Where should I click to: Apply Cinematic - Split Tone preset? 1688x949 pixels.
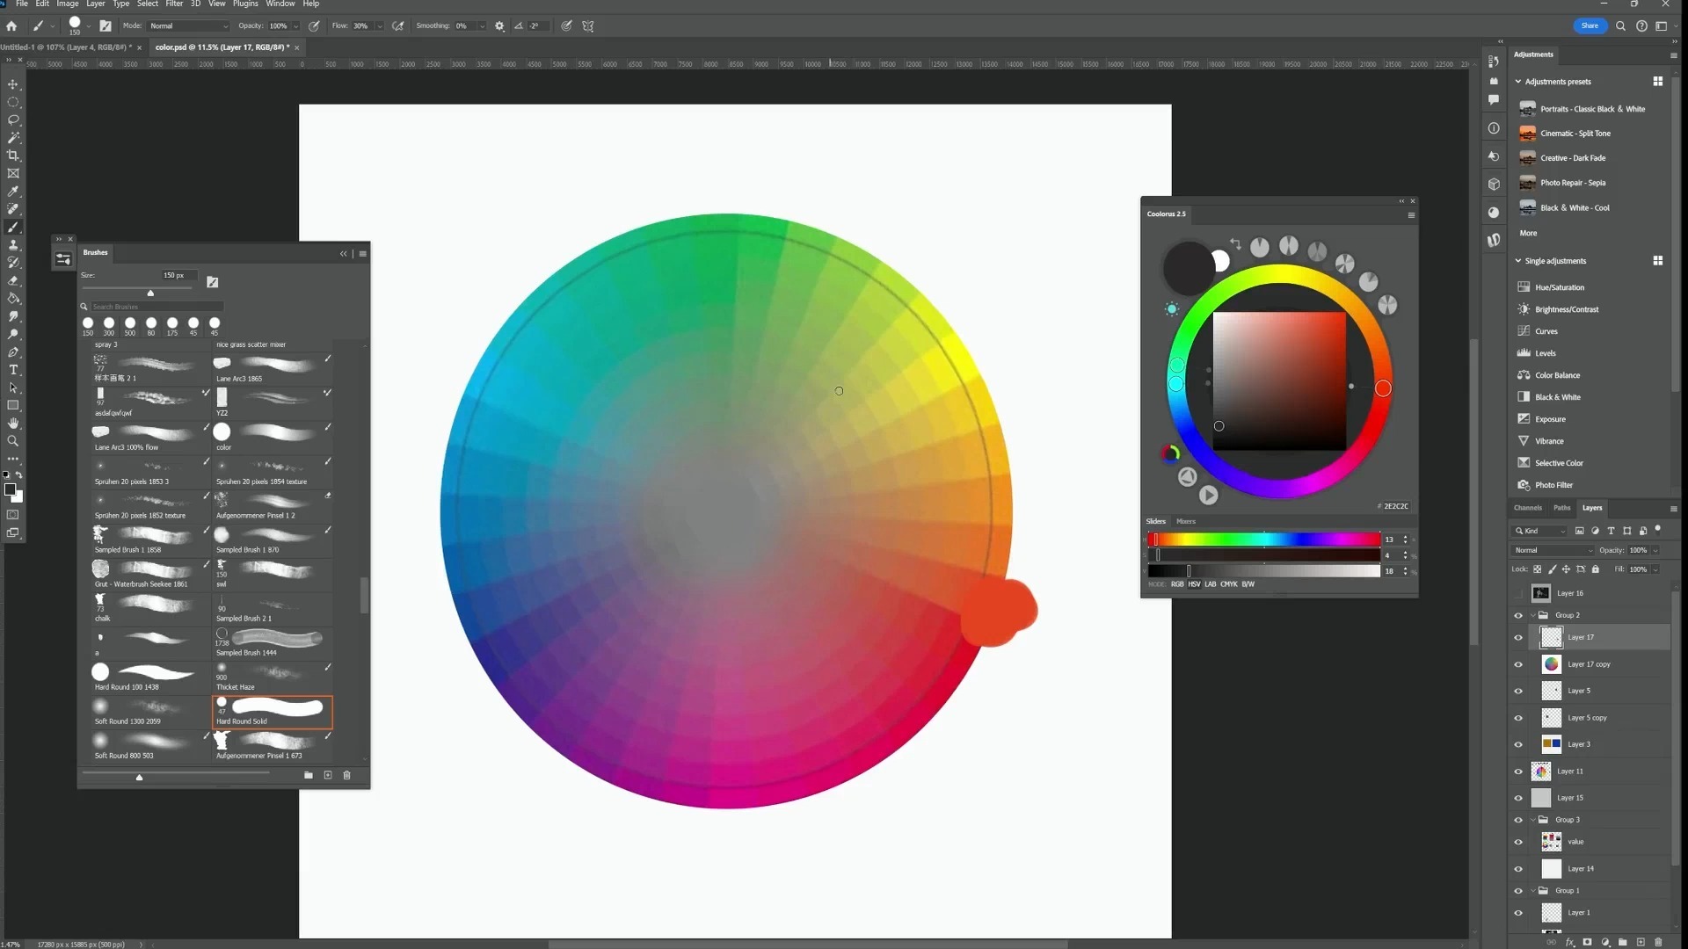point(1575,134)
